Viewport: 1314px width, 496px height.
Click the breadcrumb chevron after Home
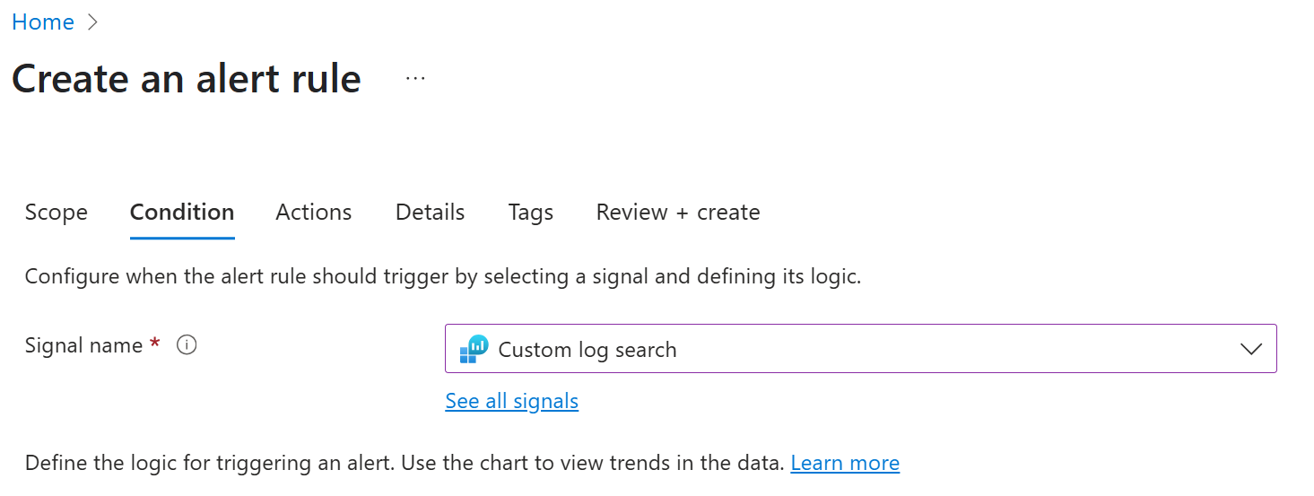92,22
